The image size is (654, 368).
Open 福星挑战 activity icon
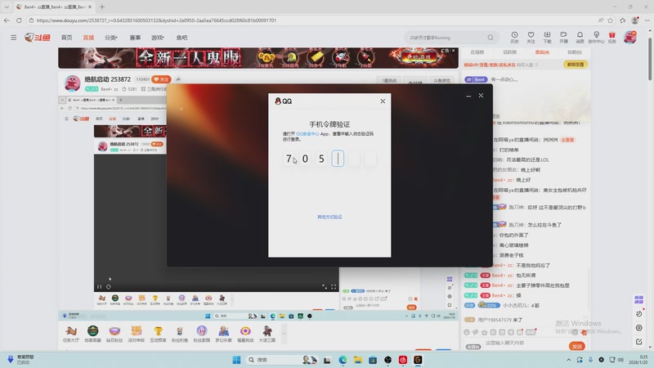[245, 334]
